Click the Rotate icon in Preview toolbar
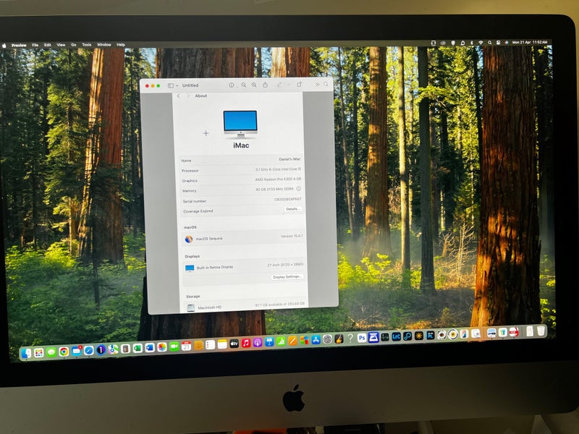The height and width of the screenshot is (434, 579). click(x=299, y=85)
